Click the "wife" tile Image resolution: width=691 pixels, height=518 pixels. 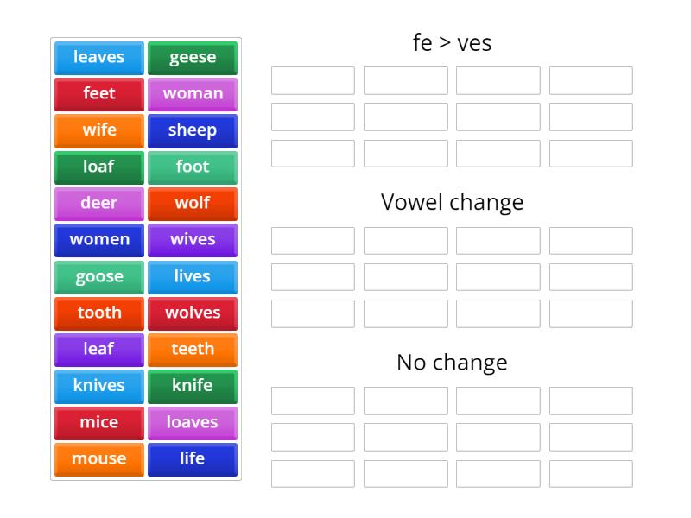[x=98, y=130]
